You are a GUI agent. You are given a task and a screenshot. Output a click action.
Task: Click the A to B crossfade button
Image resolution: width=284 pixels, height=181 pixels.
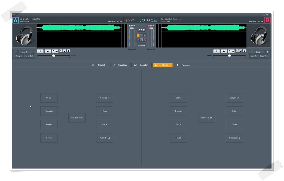(141, 30)
